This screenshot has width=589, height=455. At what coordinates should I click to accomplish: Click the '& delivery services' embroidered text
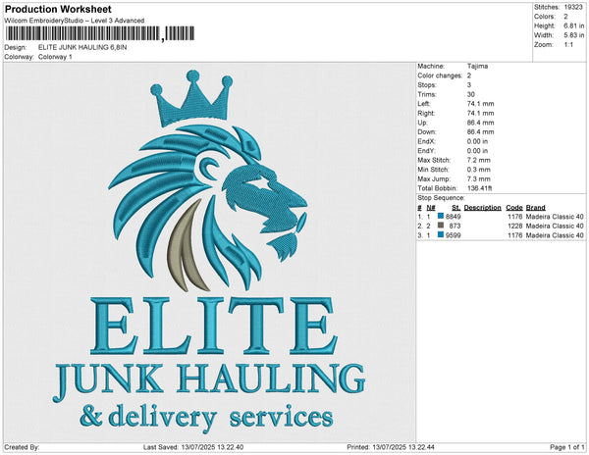[206, 419]
